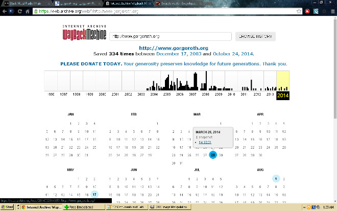Switch to Search results Encyclopaedia tab
Viewport: 337px width, 211px height.
pos(178,4)
